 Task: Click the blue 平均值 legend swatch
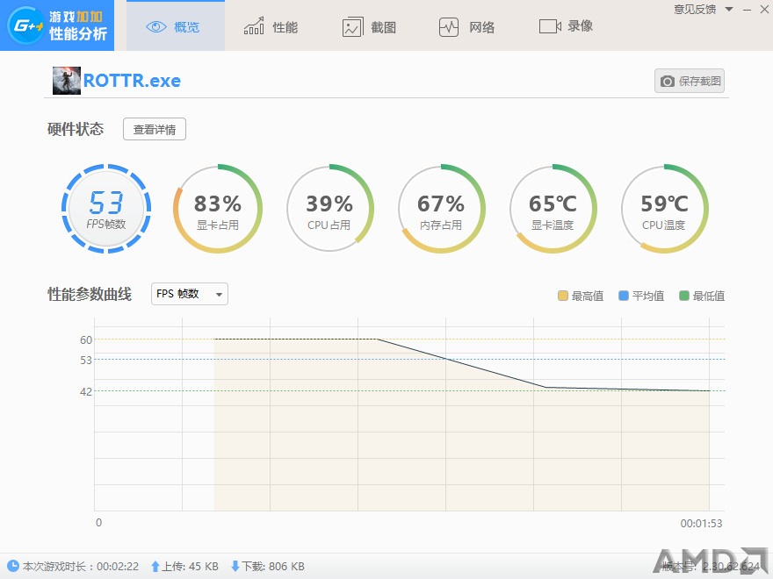624,296
